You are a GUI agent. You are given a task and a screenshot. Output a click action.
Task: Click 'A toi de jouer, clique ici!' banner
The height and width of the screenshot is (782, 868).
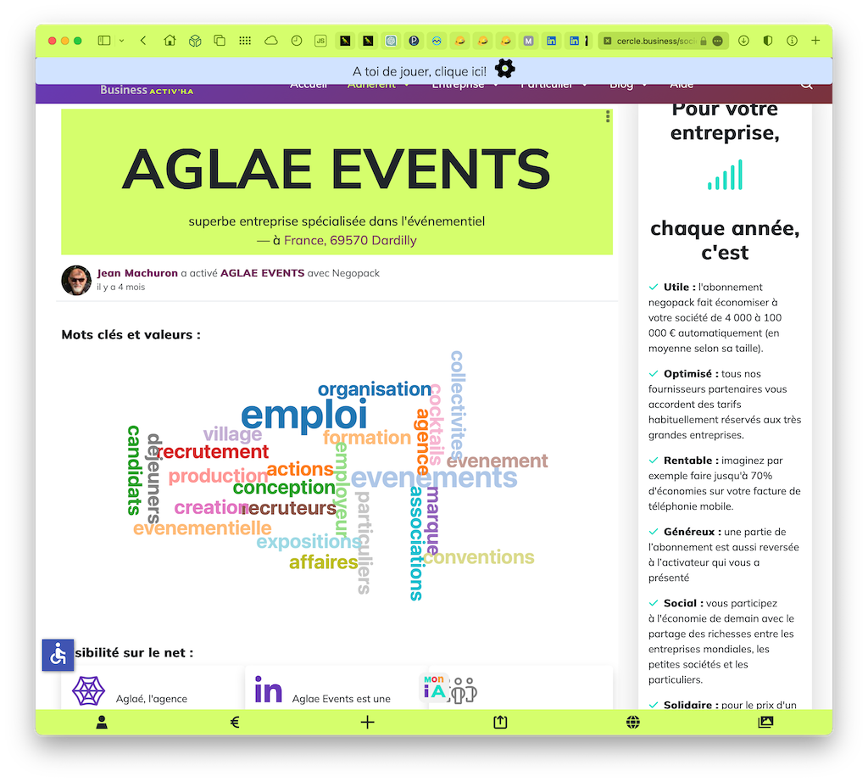420,71
